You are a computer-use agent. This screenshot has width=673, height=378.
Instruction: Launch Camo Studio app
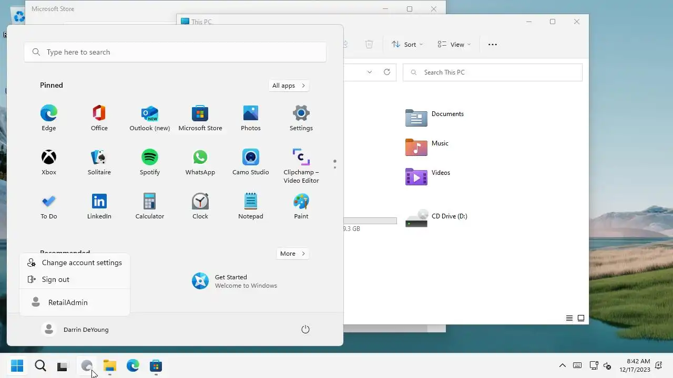coord(251,162)
